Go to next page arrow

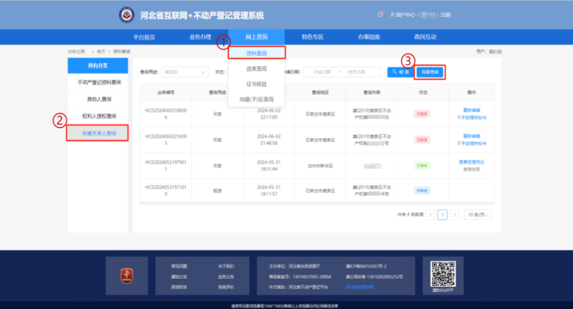(455, 215)
